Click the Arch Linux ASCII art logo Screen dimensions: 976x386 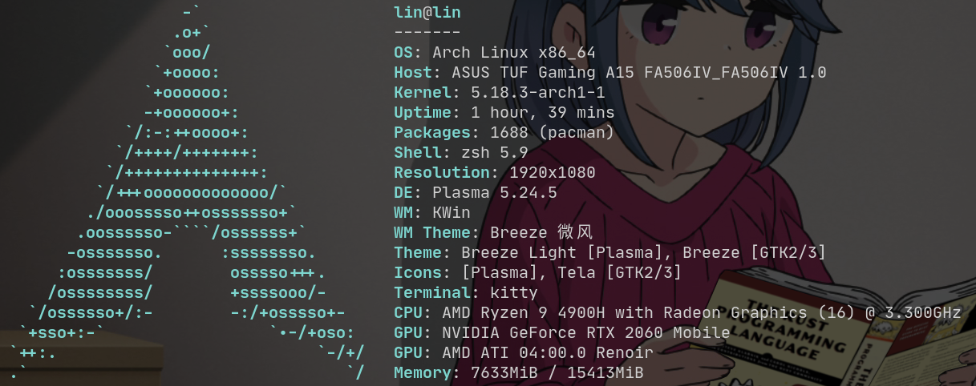click(x=189, y=192)
